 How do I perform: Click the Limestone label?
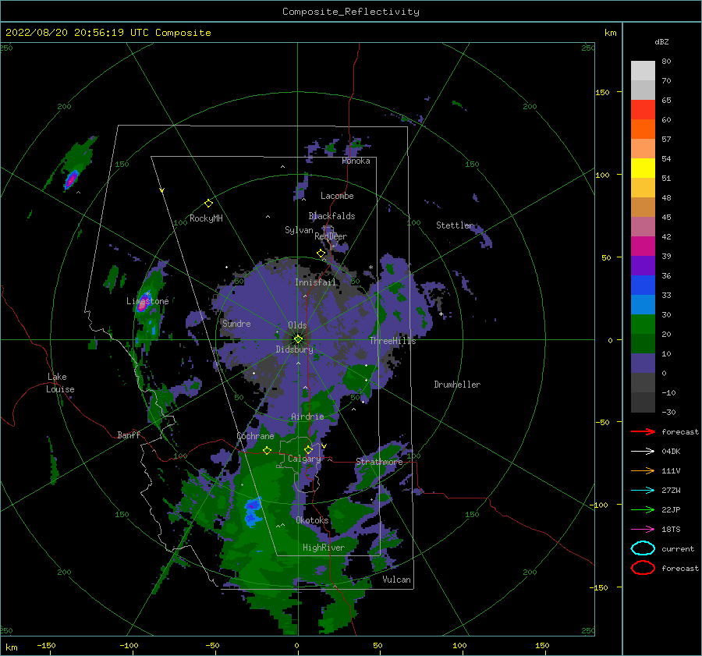tap(147, 301)
